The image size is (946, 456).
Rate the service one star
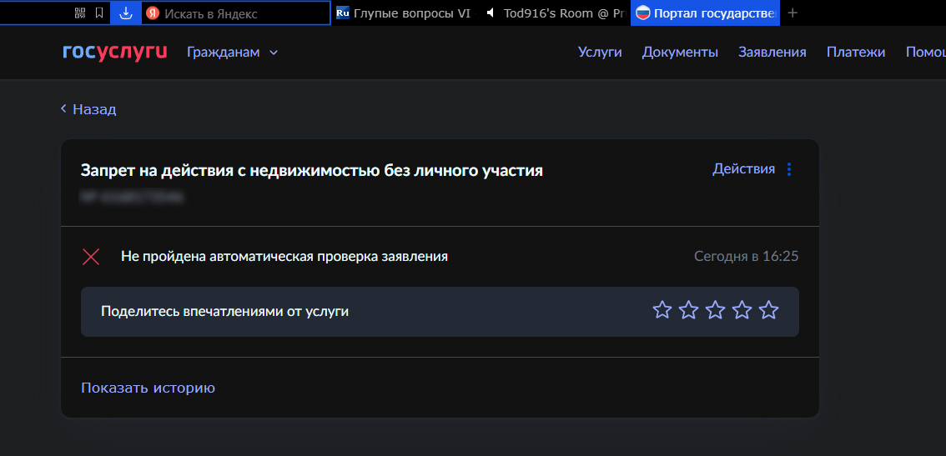[x=662, y=311]
